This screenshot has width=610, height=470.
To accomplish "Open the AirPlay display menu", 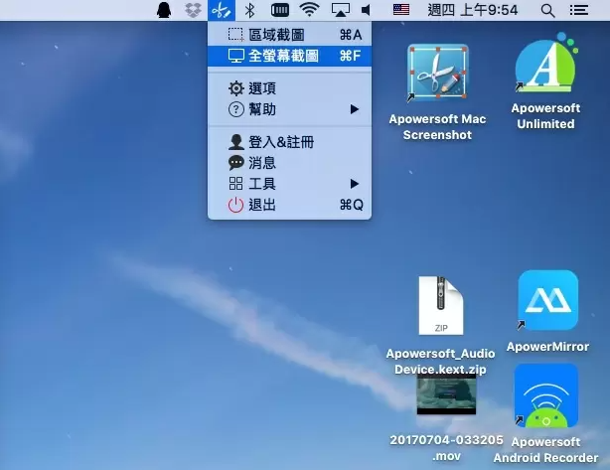I will [x=341, y=10].
